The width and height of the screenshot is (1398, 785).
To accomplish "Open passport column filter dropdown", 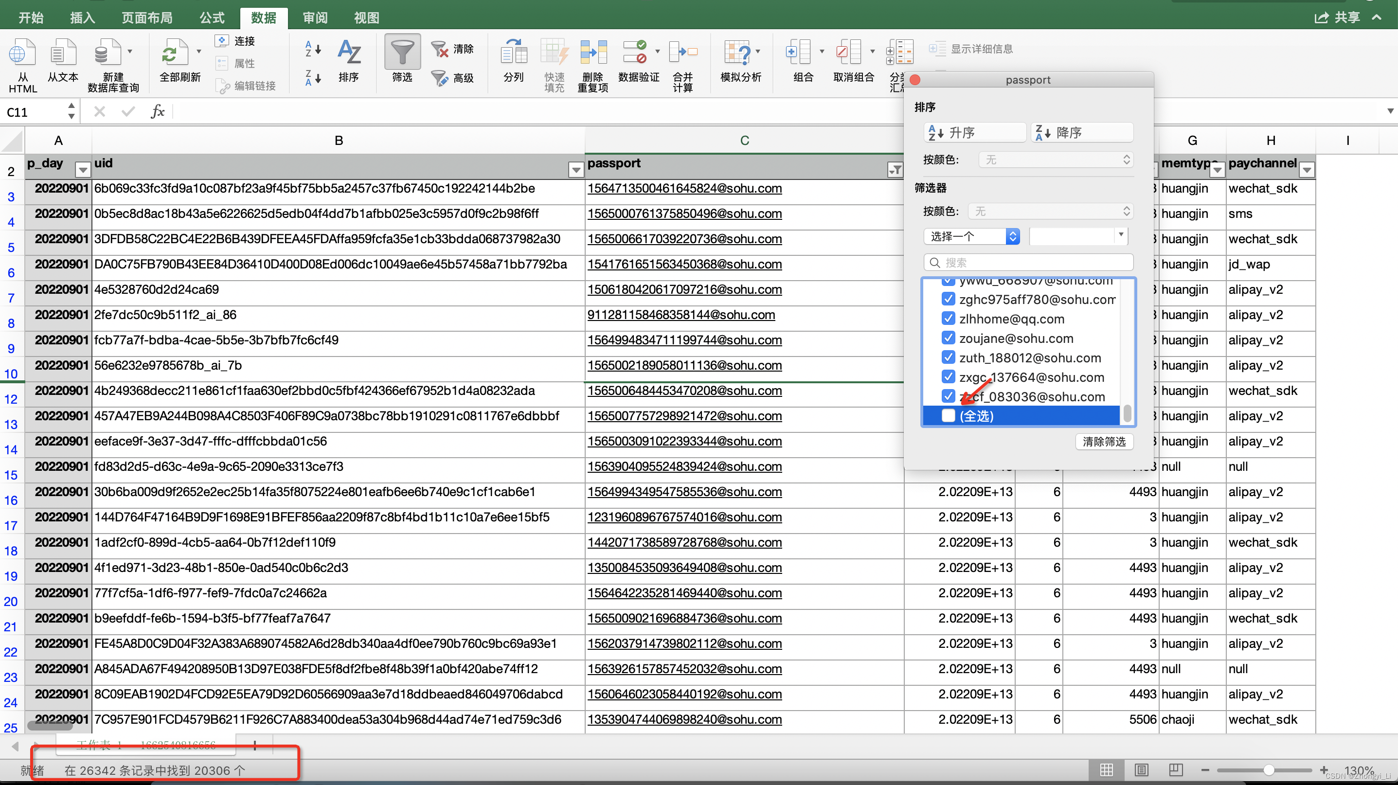I will pos(895,170).
